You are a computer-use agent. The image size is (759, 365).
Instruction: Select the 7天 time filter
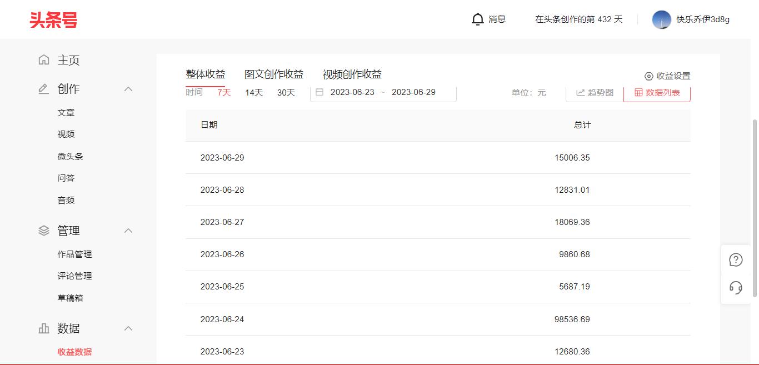pyautogui.click(x=223, y=93)
